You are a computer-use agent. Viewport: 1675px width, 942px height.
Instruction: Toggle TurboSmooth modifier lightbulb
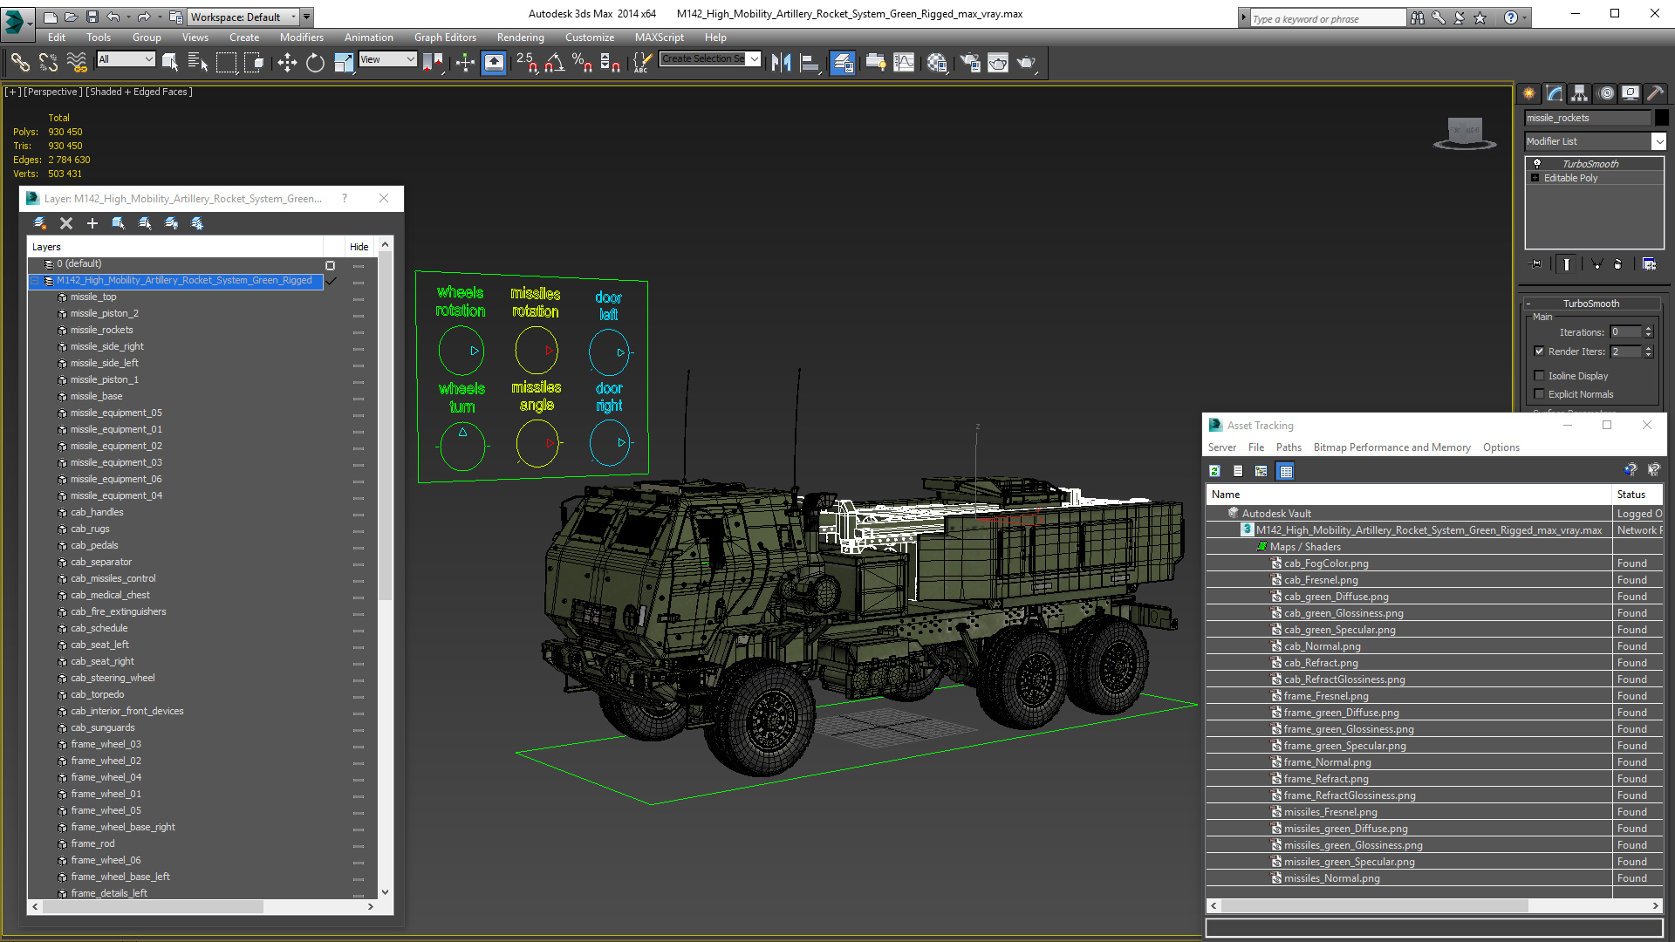pos(1537,163)
